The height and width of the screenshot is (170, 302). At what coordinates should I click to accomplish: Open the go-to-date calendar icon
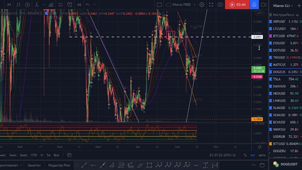(69, 155)
